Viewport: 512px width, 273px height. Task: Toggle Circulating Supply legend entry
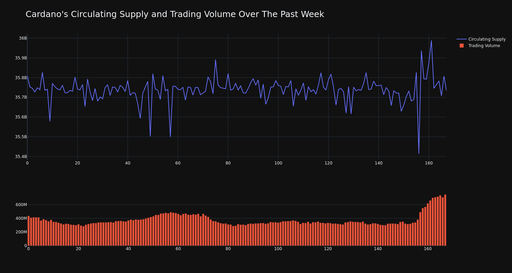pos(481,39)
